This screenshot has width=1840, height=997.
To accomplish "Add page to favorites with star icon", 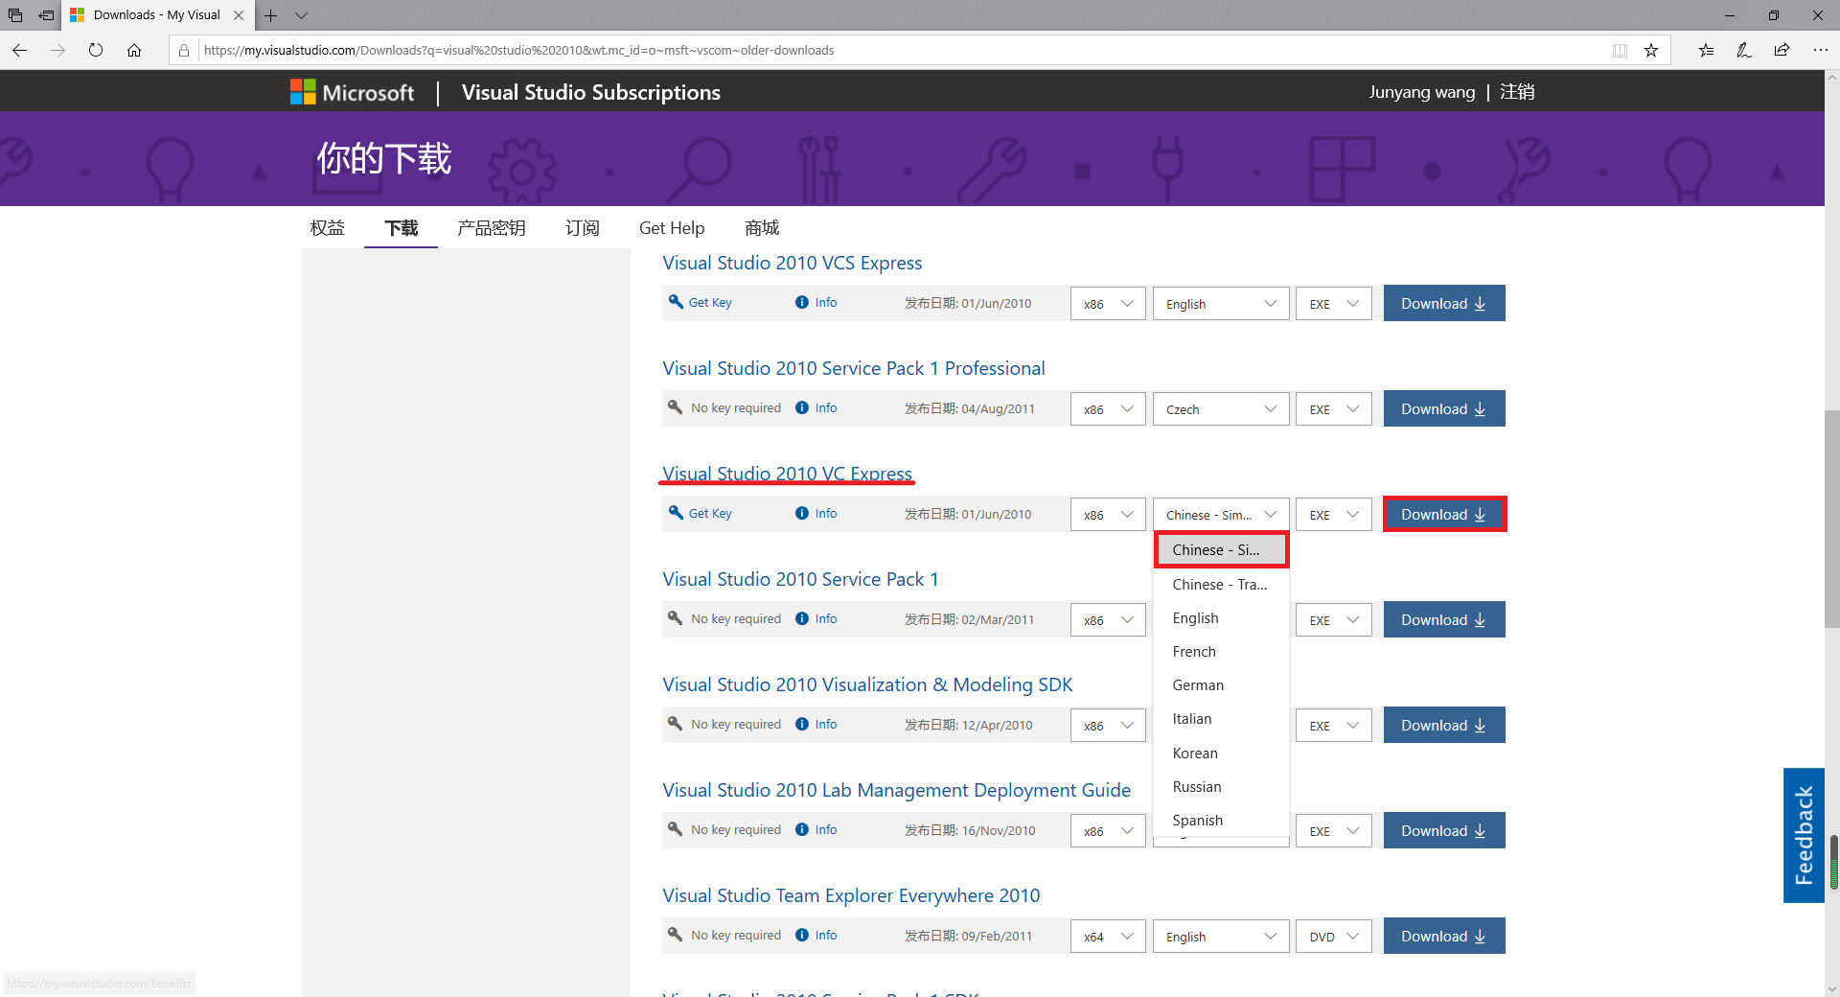I will 1651,50.
